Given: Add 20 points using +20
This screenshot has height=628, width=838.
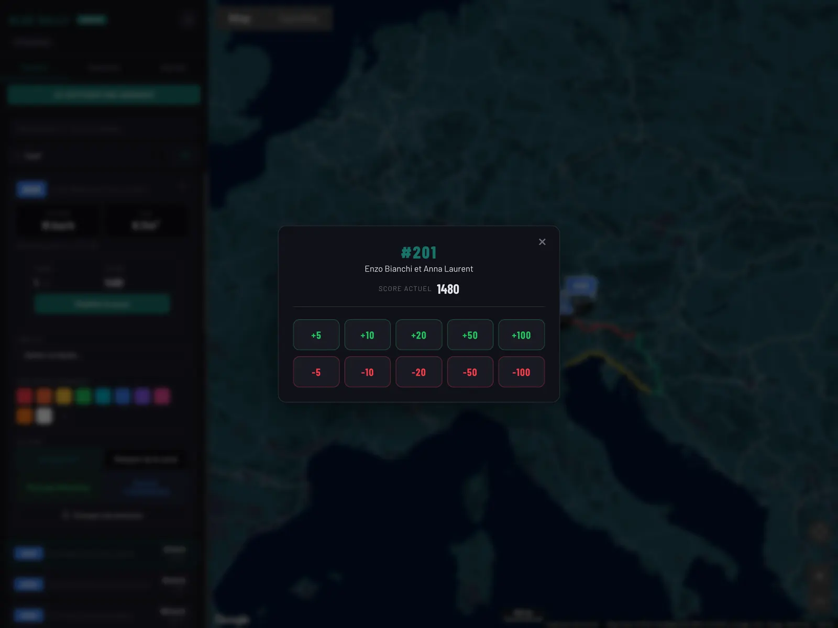Looking at the screenshot, I should [418, 335].
